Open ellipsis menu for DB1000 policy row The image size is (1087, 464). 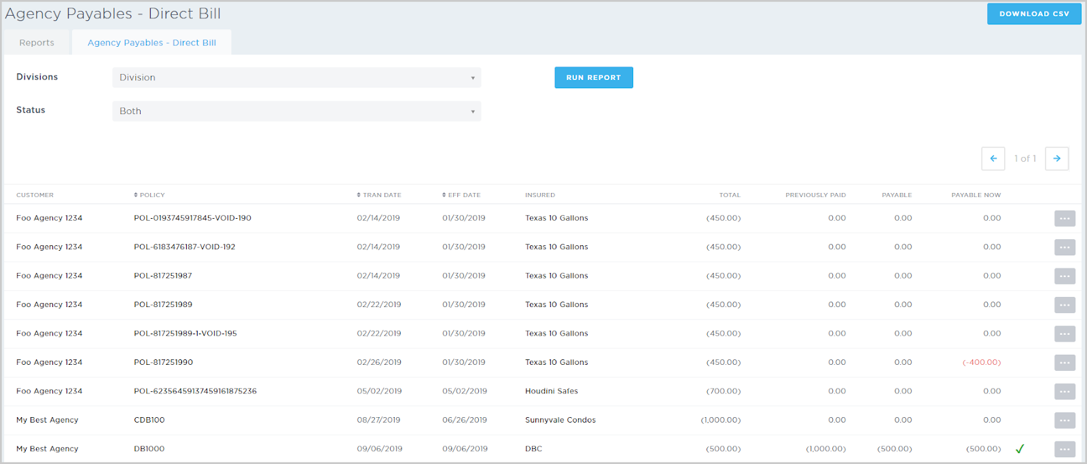[1064, 449]
